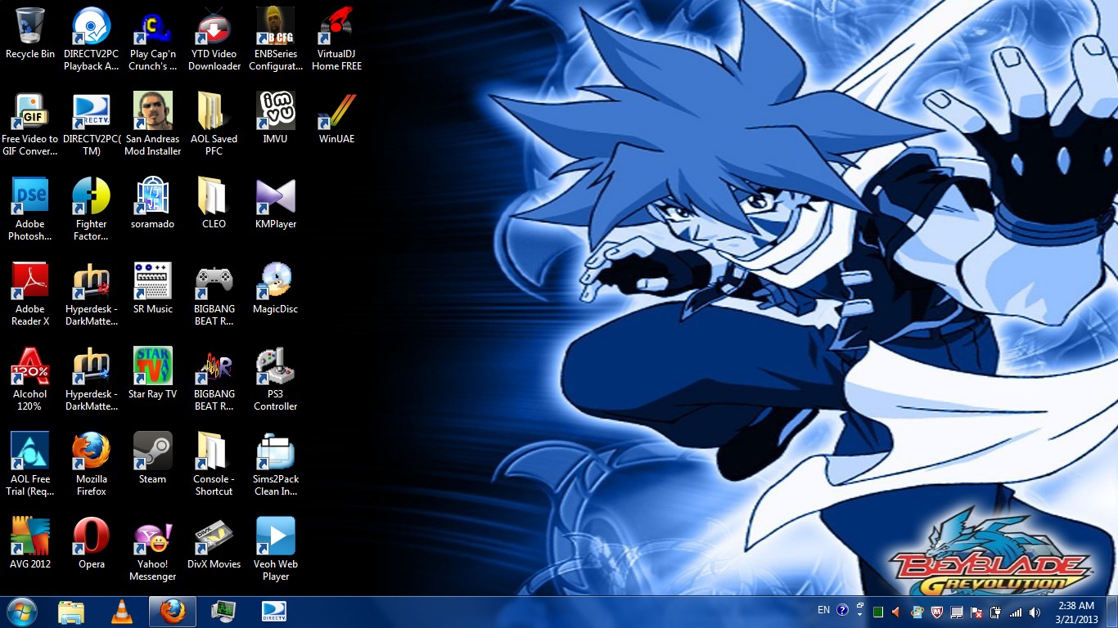Click the PS3 Controller desktop icon
Screen dimensions: 1118x628
tap(276, 379)
